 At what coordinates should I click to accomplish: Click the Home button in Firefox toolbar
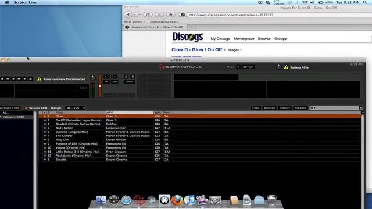pyautogui.click(x=170, y=15)
